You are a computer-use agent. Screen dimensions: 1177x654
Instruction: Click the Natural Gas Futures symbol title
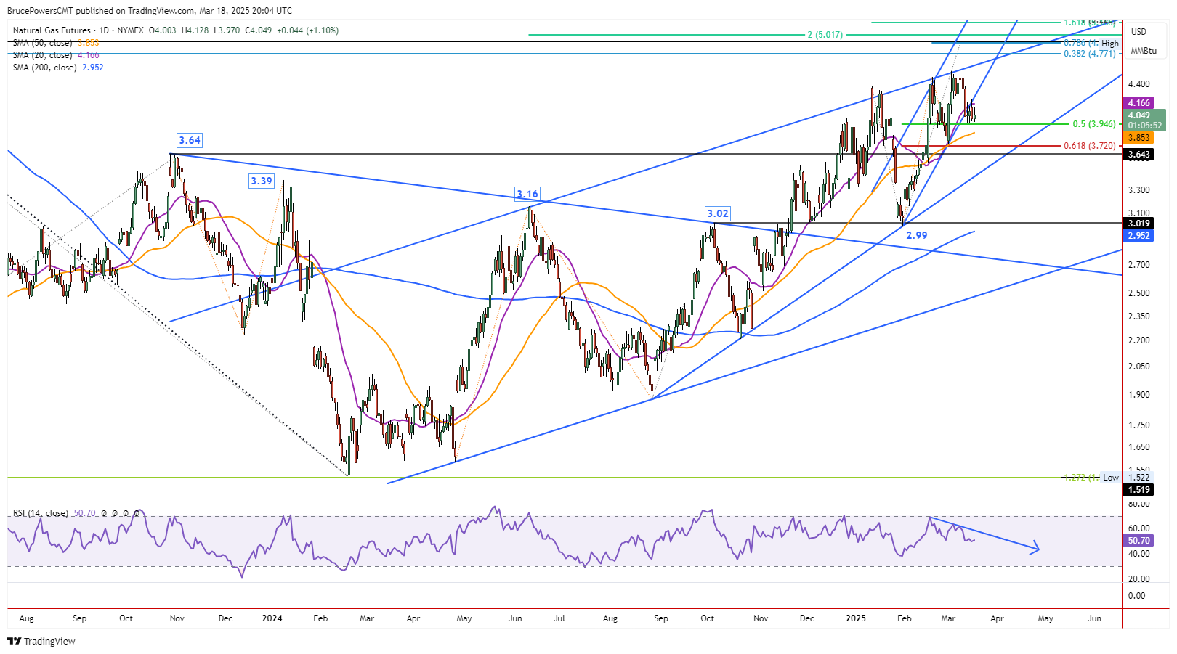coord(52,30)
